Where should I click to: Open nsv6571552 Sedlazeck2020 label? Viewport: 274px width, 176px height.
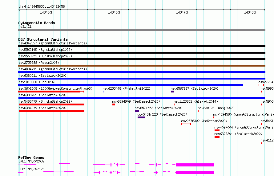coord(159,108)
